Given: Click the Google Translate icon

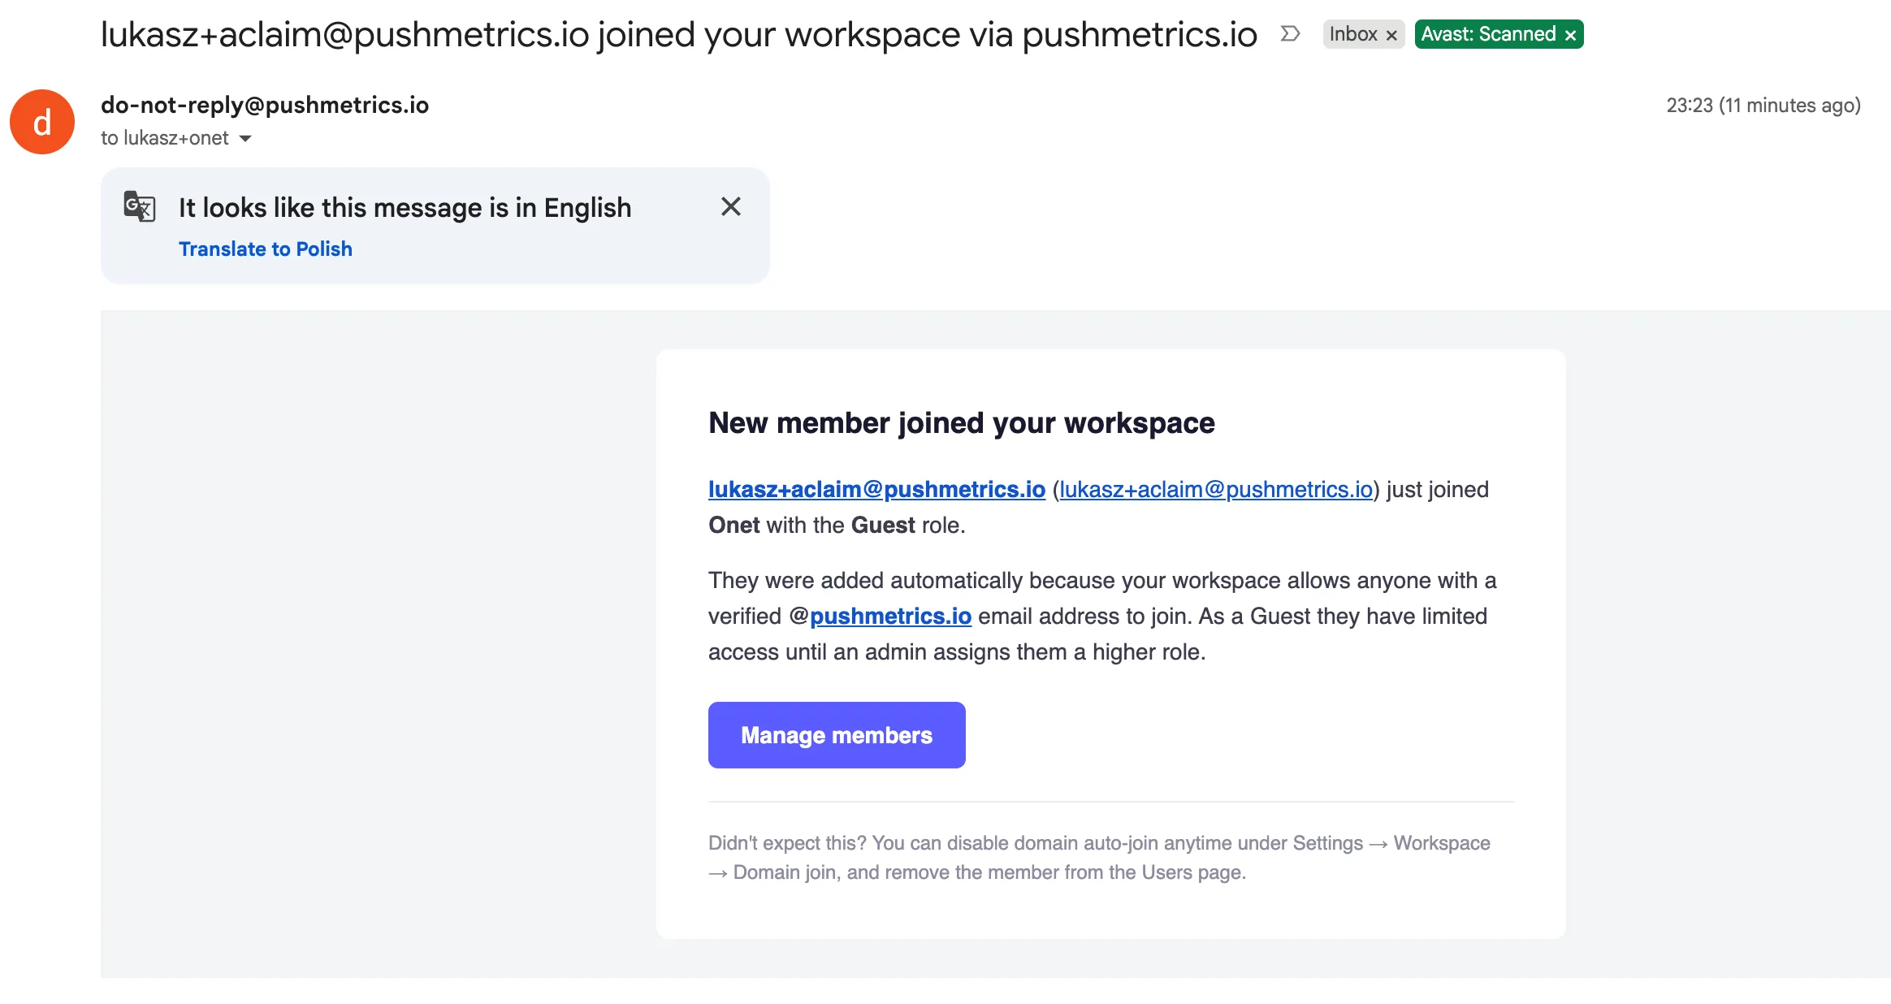Looking at the screenshot, I should click(x=139, y=206).
